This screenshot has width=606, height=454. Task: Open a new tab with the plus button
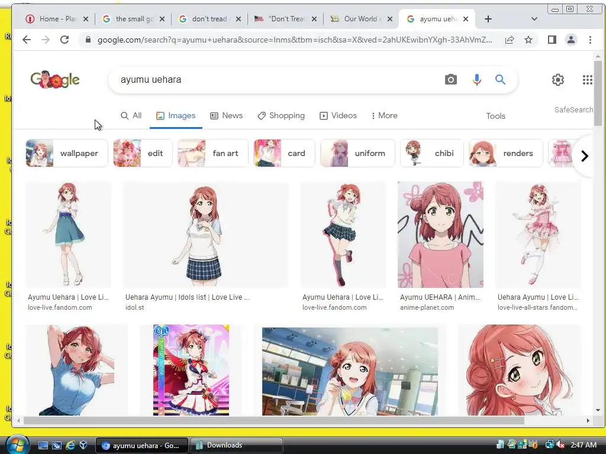[488, 19]
